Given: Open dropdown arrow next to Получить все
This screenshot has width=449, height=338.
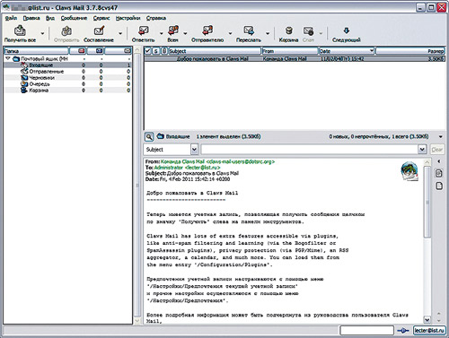Looking at the screenshot, I should pyautogui.click(x=42, y=33).
